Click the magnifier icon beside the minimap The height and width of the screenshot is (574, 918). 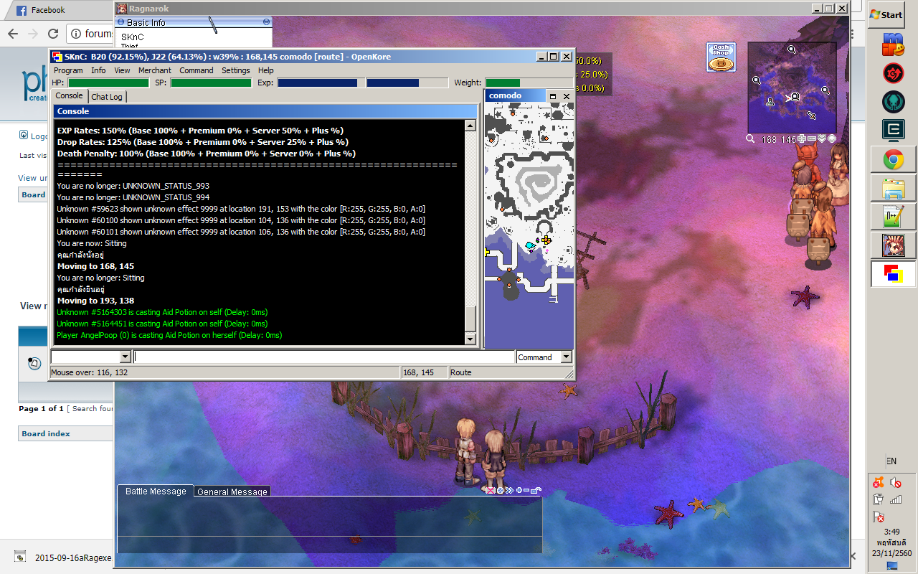click(750, 138)
